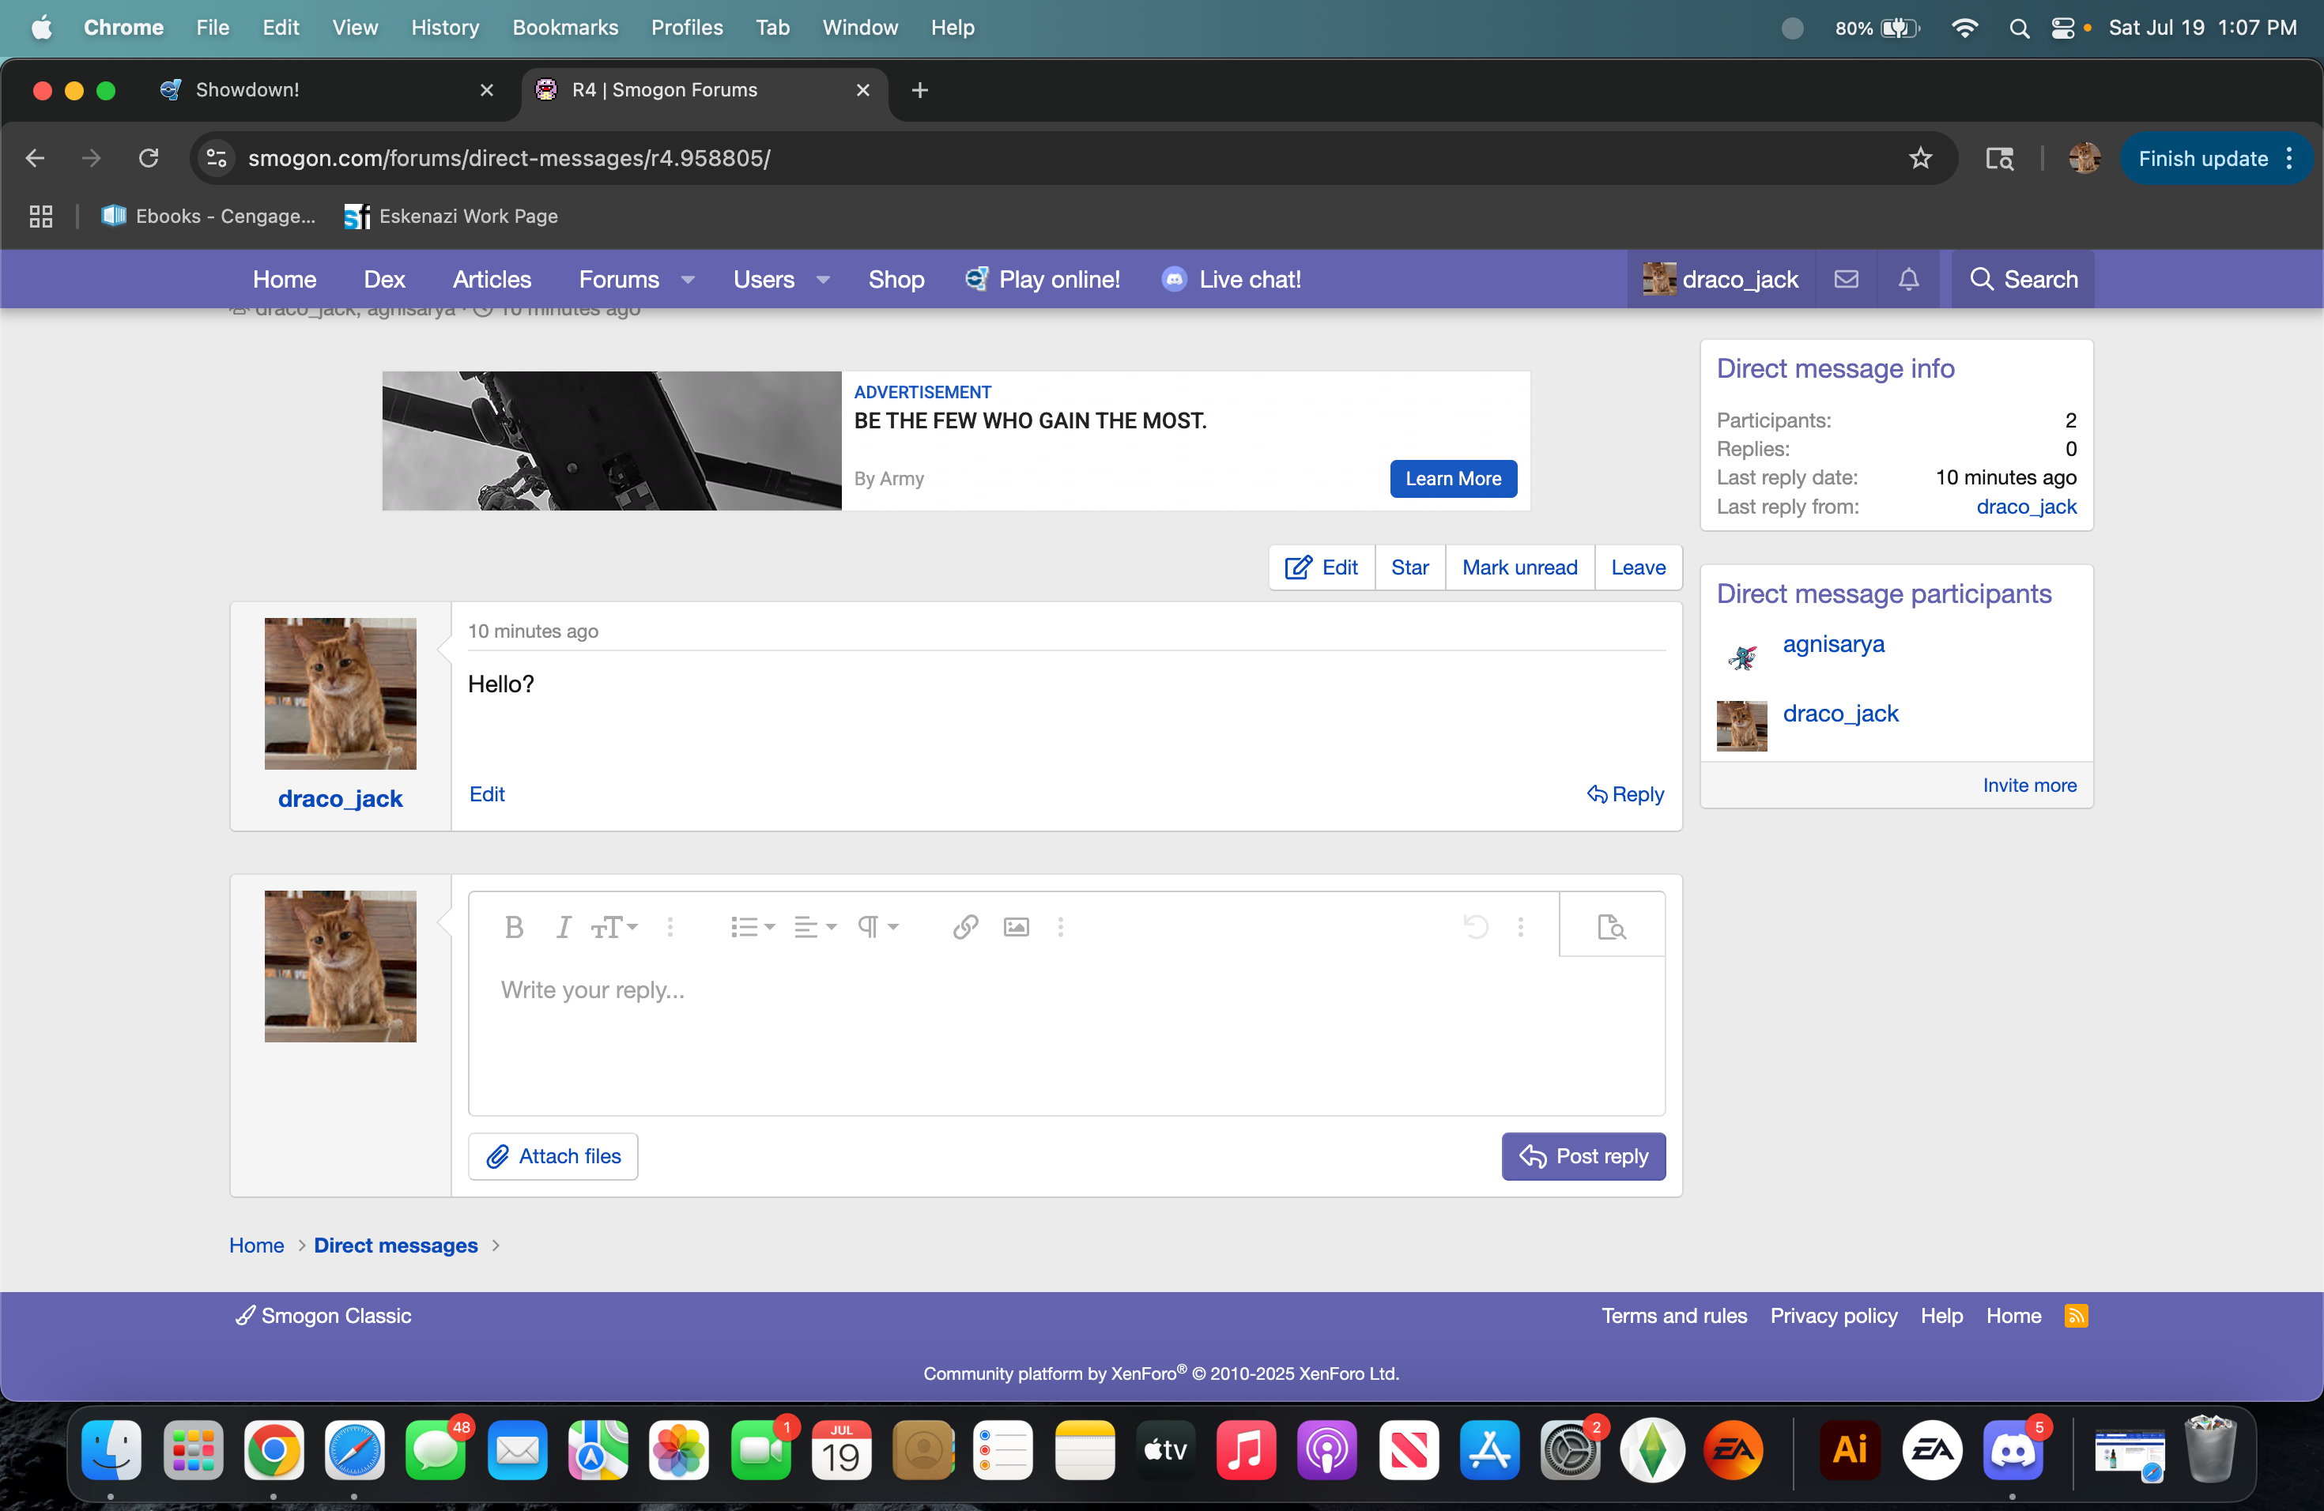Click in the Write your reply text area
2324x1511 pixels.
pos(1066,1034)
